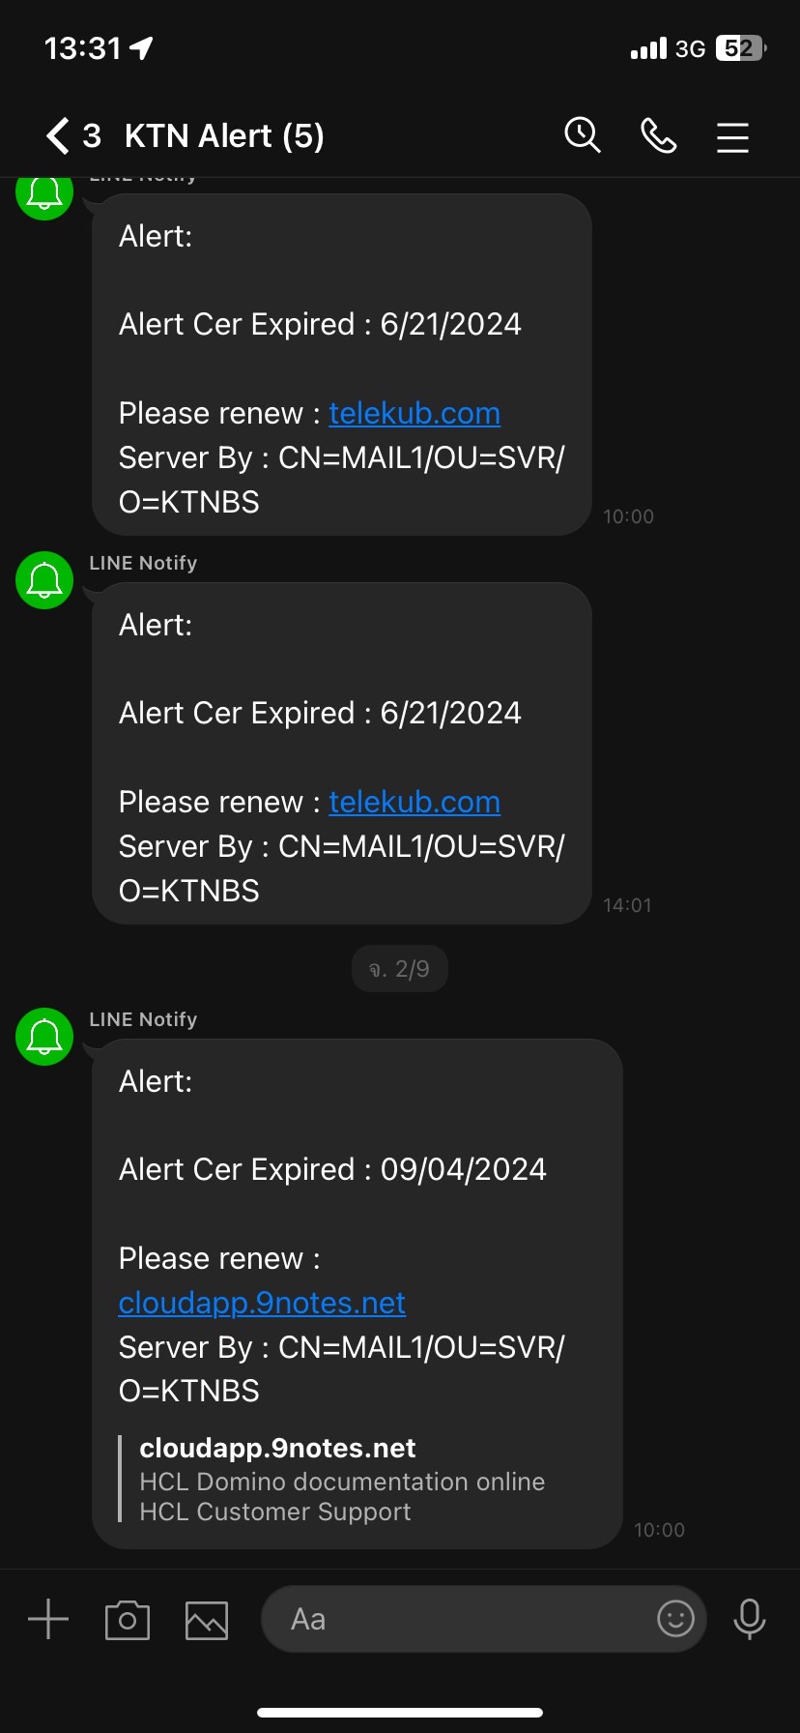This screenshot has height=1733, width=800.
Task: Open chat search magnifier icon
Action: pos(583,135)
